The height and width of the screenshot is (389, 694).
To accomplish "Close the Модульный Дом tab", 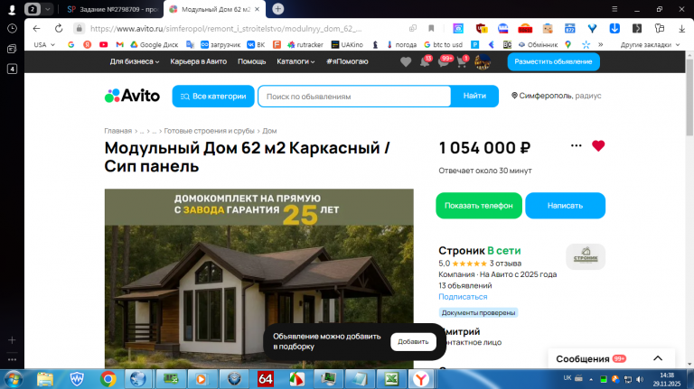I will point(258,9).
